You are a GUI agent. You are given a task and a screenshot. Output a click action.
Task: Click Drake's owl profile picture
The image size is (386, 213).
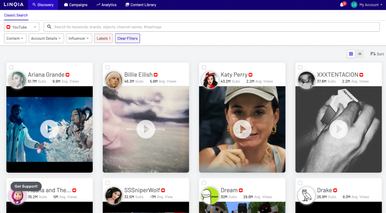tap(306, 196)
